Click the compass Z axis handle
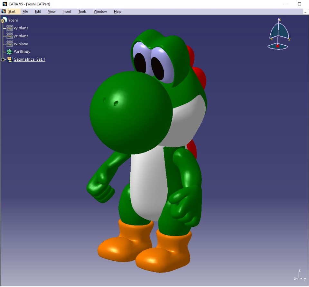Screen dimensions: 309x287 (279, 20)
